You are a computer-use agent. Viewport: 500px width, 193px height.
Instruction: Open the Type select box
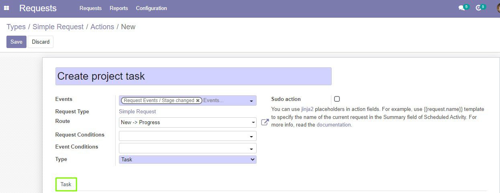click(x=188, y=159)
